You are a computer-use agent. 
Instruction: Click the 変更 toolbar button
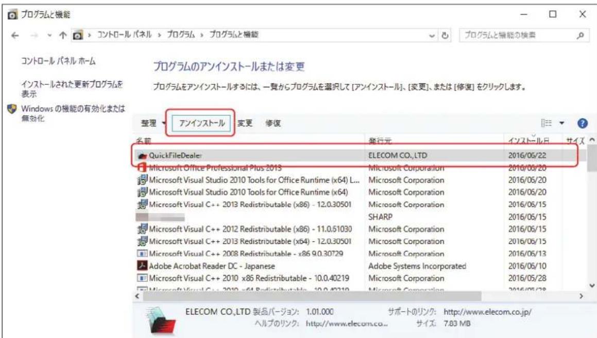pos(245,123)
